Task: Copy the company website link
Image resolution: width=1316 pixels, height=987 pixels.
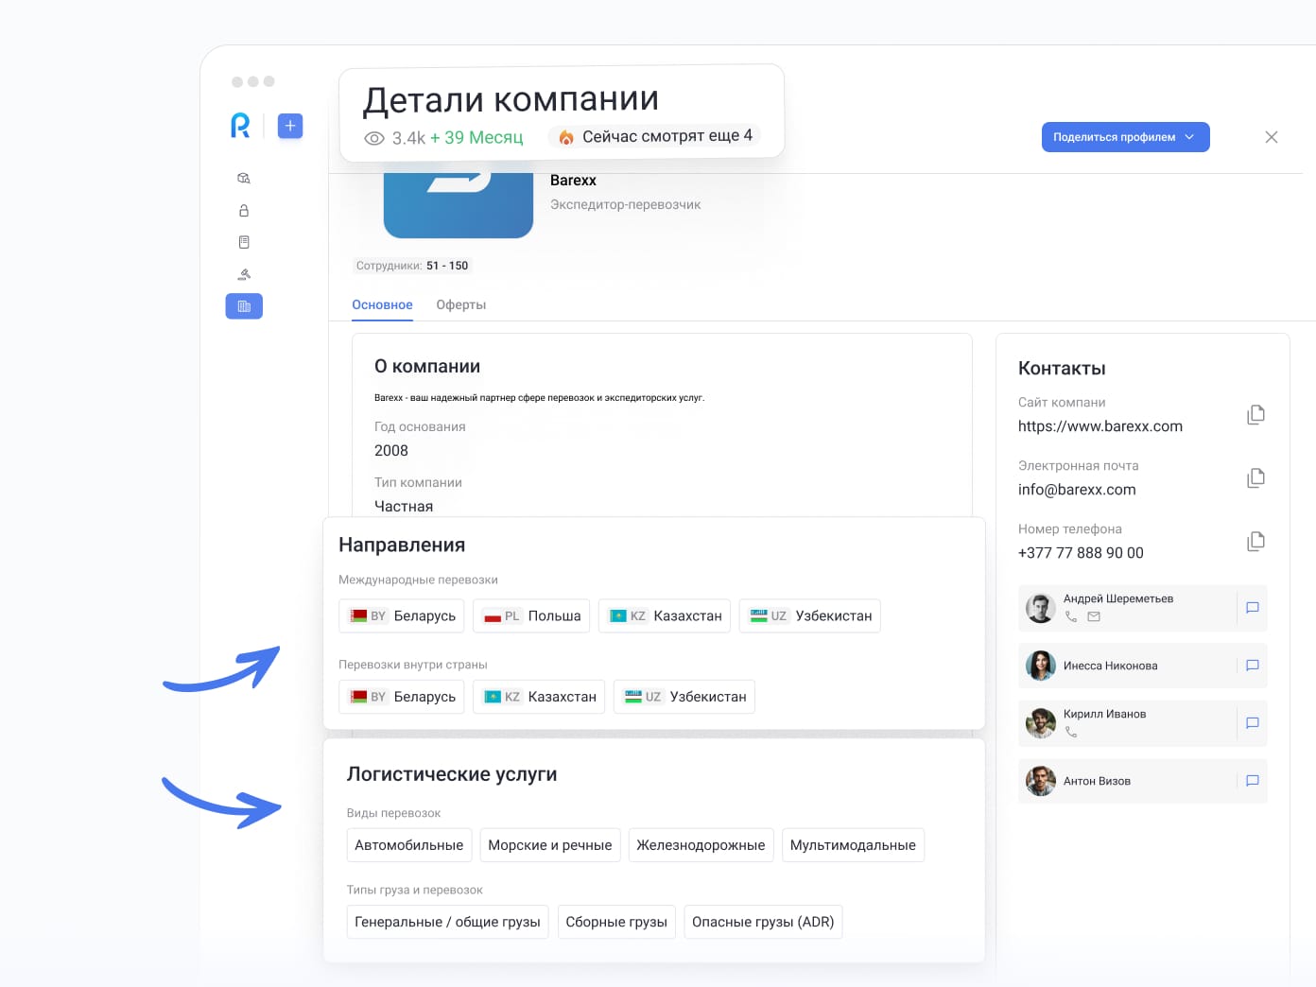Action: [1255, 414]
